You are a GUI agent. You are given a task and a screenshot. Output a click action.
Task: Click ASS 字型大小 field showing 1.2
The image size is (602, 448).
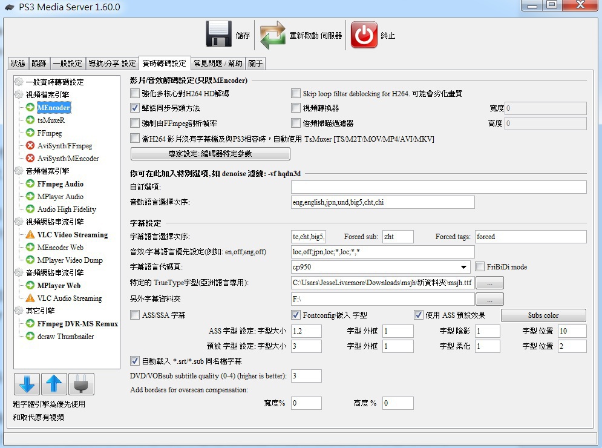pyautogui.click(x=306, y=331)
